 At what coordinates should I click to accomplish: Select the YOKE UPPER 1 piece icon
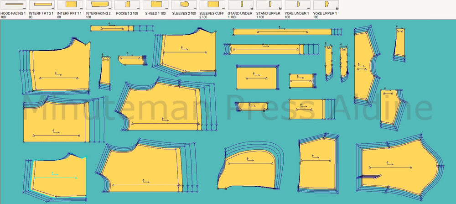(326, 5)
